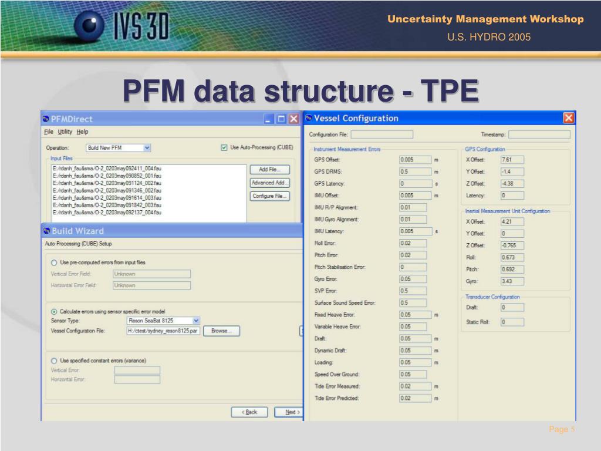Click the Configure File... button

269,196
